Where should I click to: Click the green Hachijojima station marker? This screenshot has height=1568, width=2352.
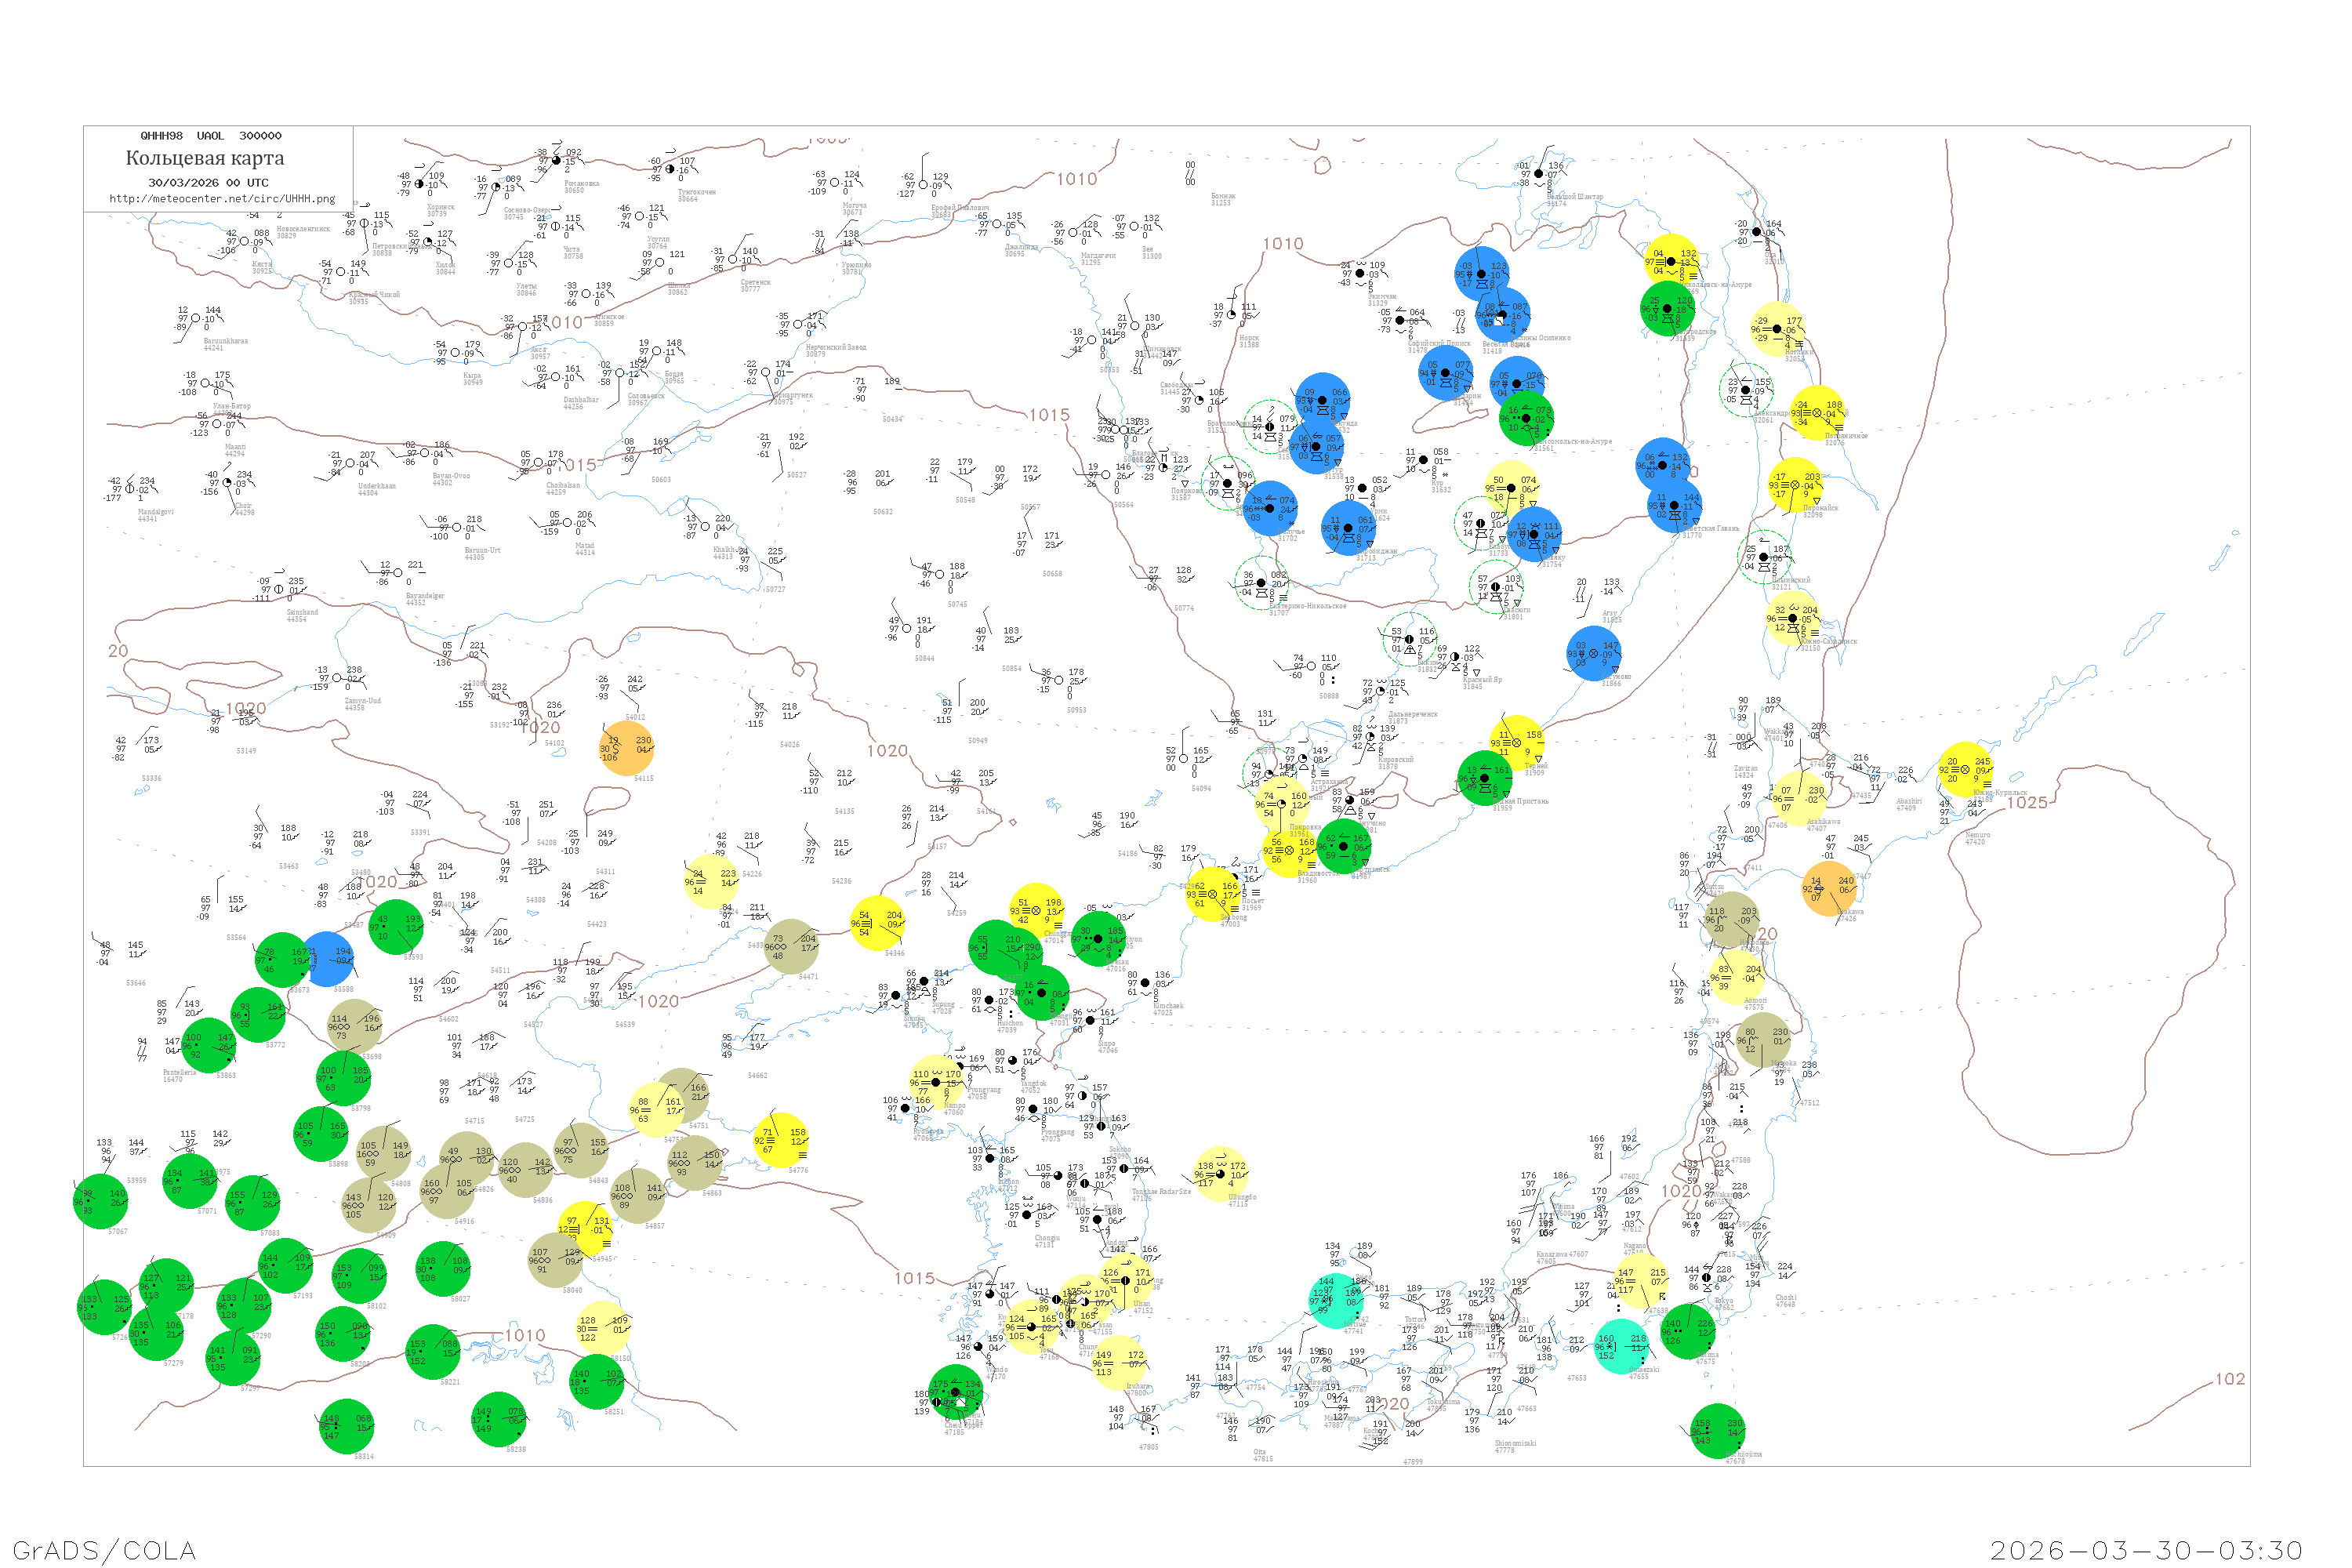(x=1718, y=1431)
